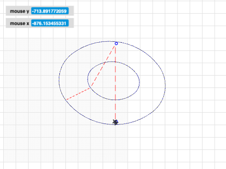Click the rightmost edge of inner ellipse
Viewport: 226px width, 169px height.
click(x=139, y=82)
